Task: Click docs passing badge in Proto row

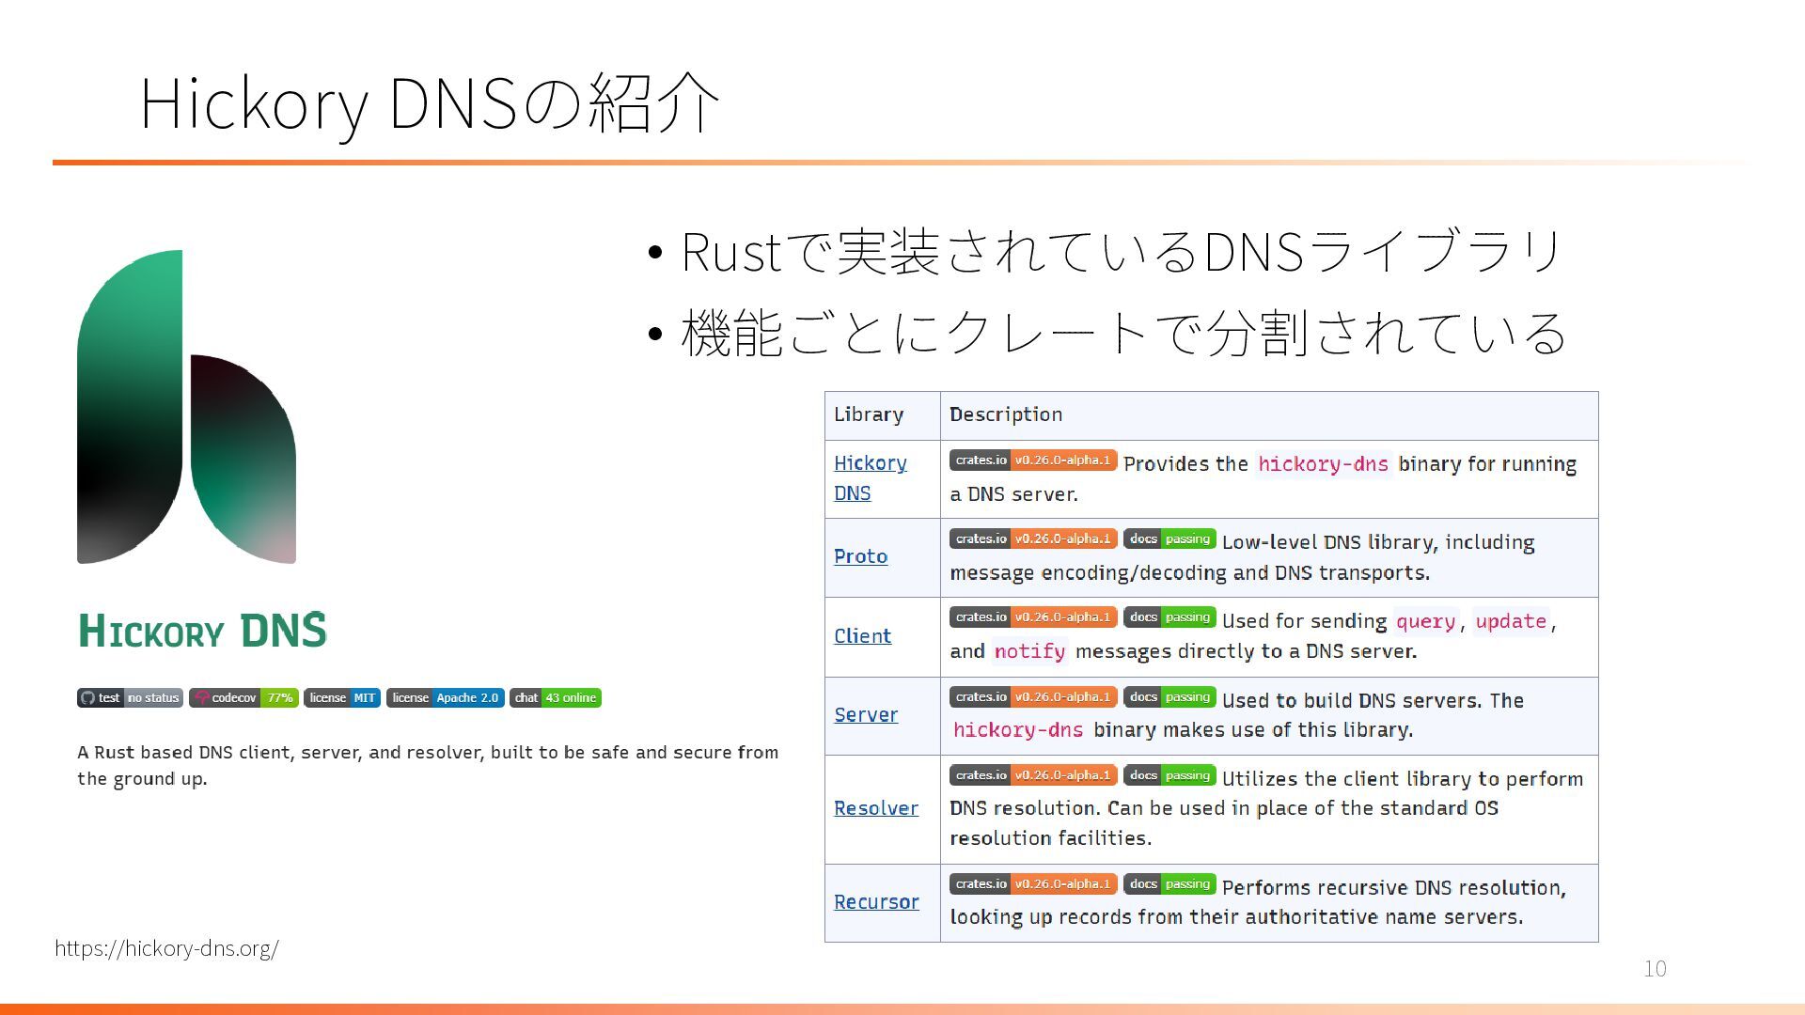Action: pos(1169,539)
